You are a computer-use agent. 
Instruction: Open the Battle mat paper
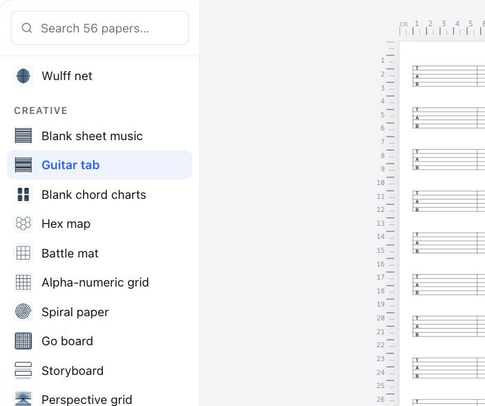click(99, 253)
